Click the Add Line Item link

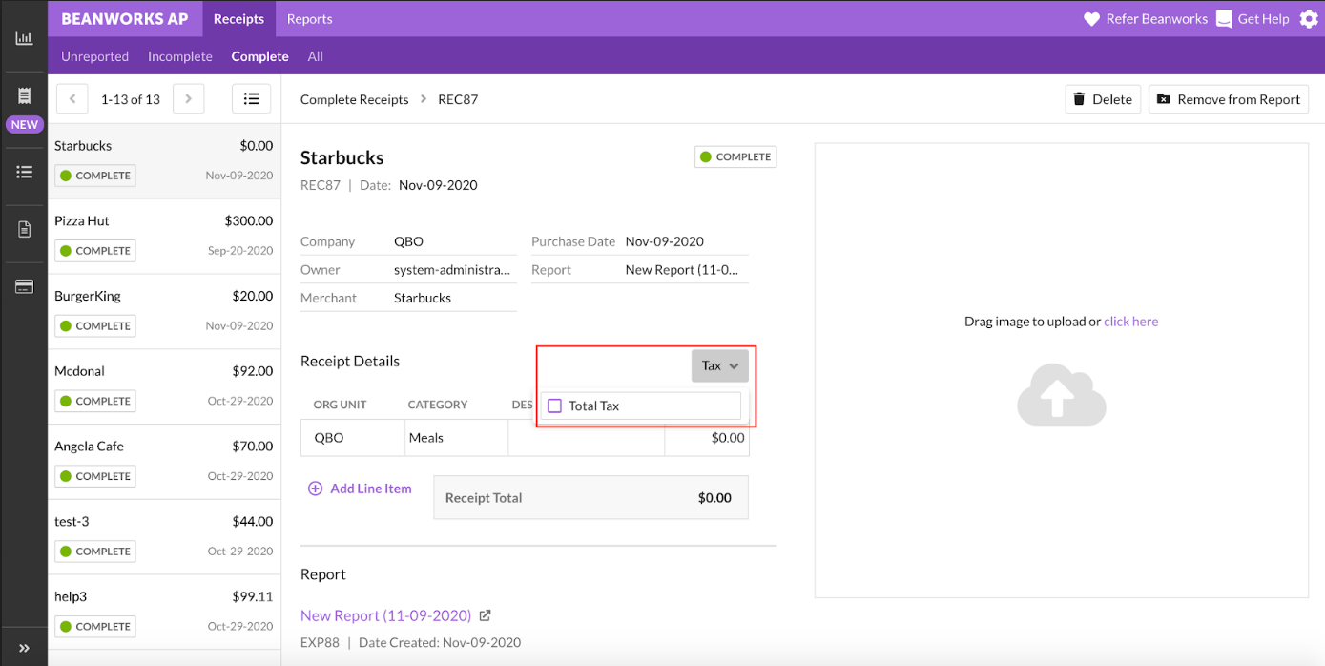coord(371,489)
